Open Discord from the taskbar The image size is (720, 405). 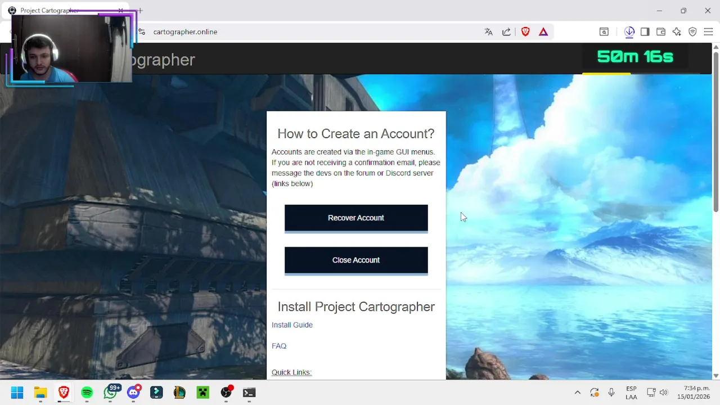pyautogui.click(x=133, y=393)
